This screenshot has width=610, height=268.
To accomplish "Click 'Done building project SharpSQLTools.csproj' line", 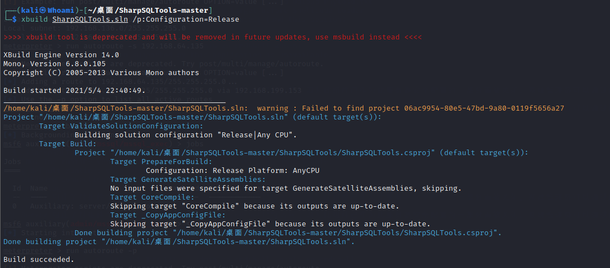I will (x=288, y=233).
